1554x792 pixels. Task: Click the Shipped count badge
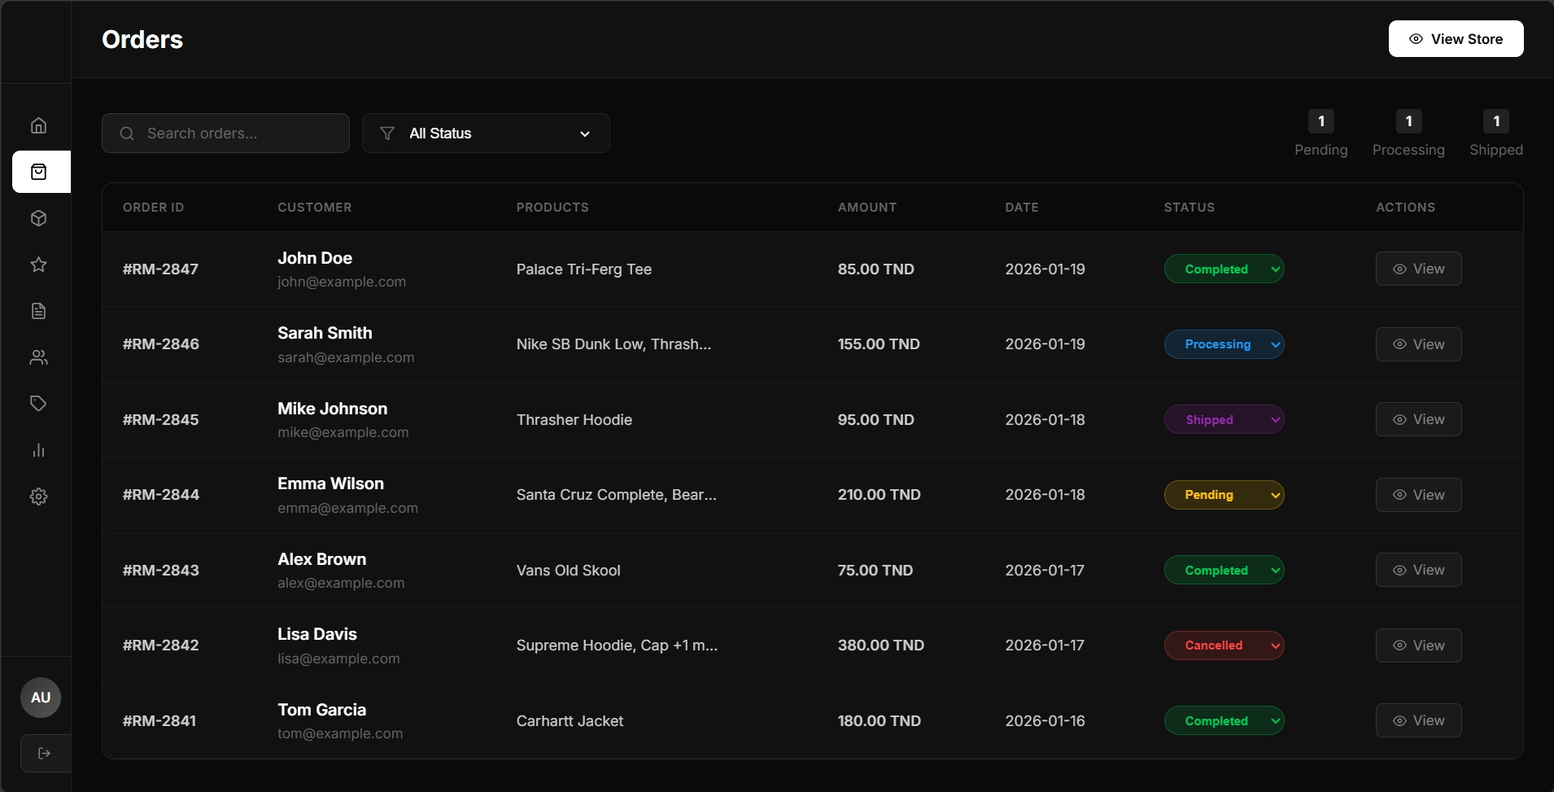[1496, 121]
